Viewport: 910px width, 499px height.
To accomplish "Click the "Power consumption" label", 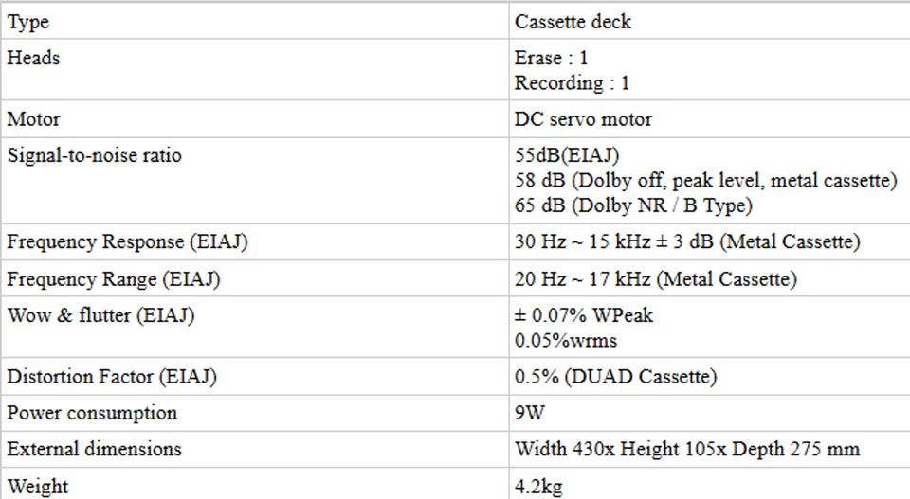I will [92, 414].
